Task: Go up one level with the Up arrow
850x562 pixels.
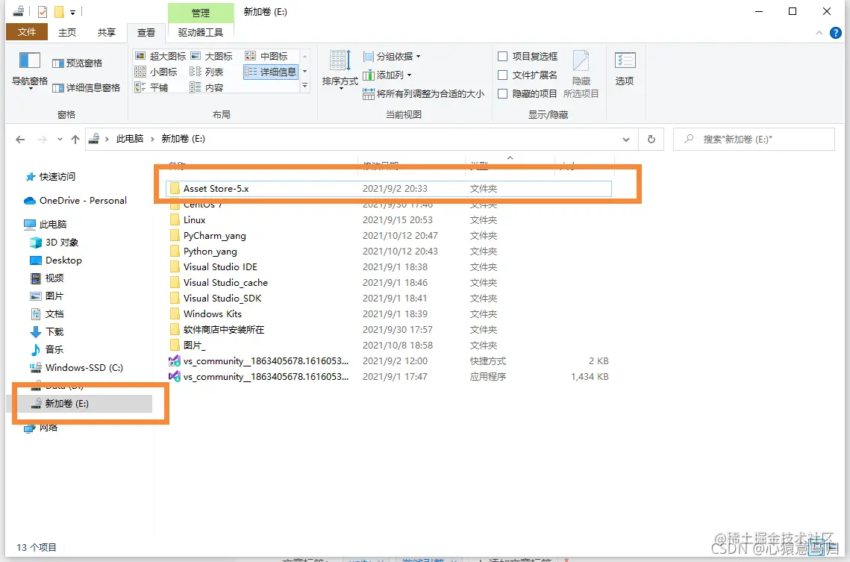Action: (x=75, y=140)
